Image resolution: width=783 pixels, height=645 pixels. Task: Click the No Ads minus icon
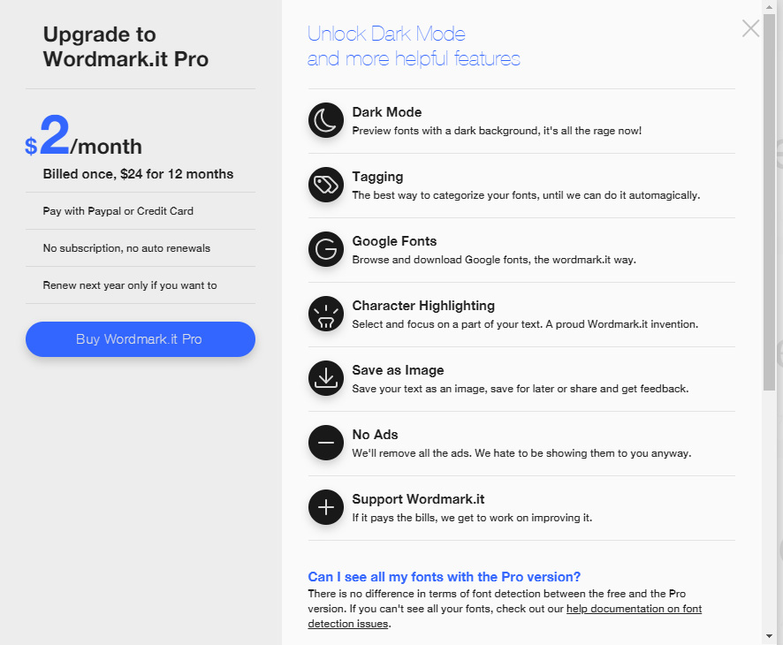pyautogui.click(x=325, y=443)
